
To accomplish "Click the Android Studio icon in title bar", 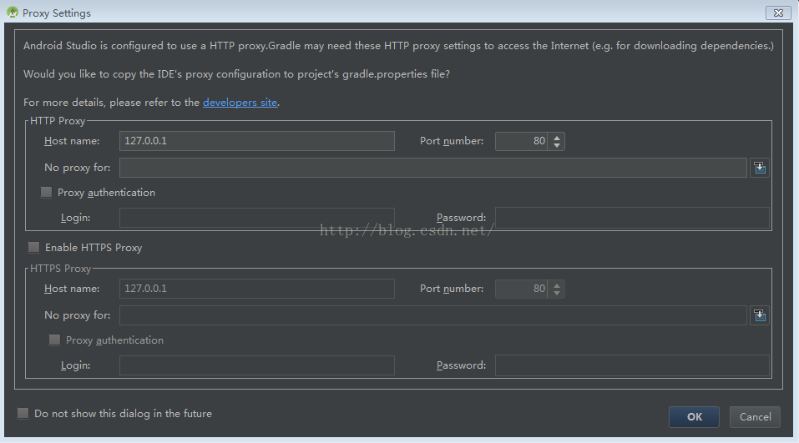I will click(13, 13).
